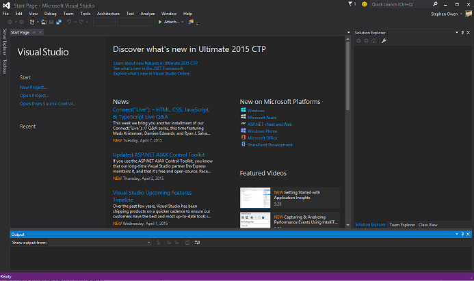Click the Save All toolbar icon
Viewport: 474px width, 281px height.
[x=59, y=22]
